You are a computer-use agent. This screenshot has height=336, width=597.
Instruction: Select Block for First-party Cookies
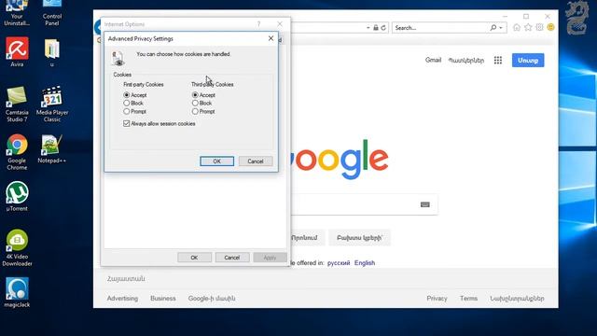pos(127,103)
